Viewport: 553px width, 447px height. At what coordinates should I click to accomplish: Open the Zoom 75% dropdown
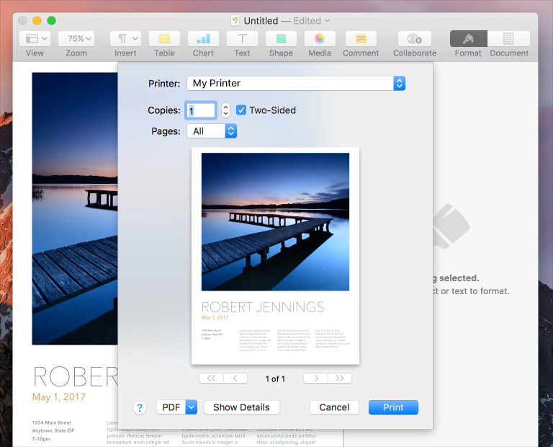76,38
